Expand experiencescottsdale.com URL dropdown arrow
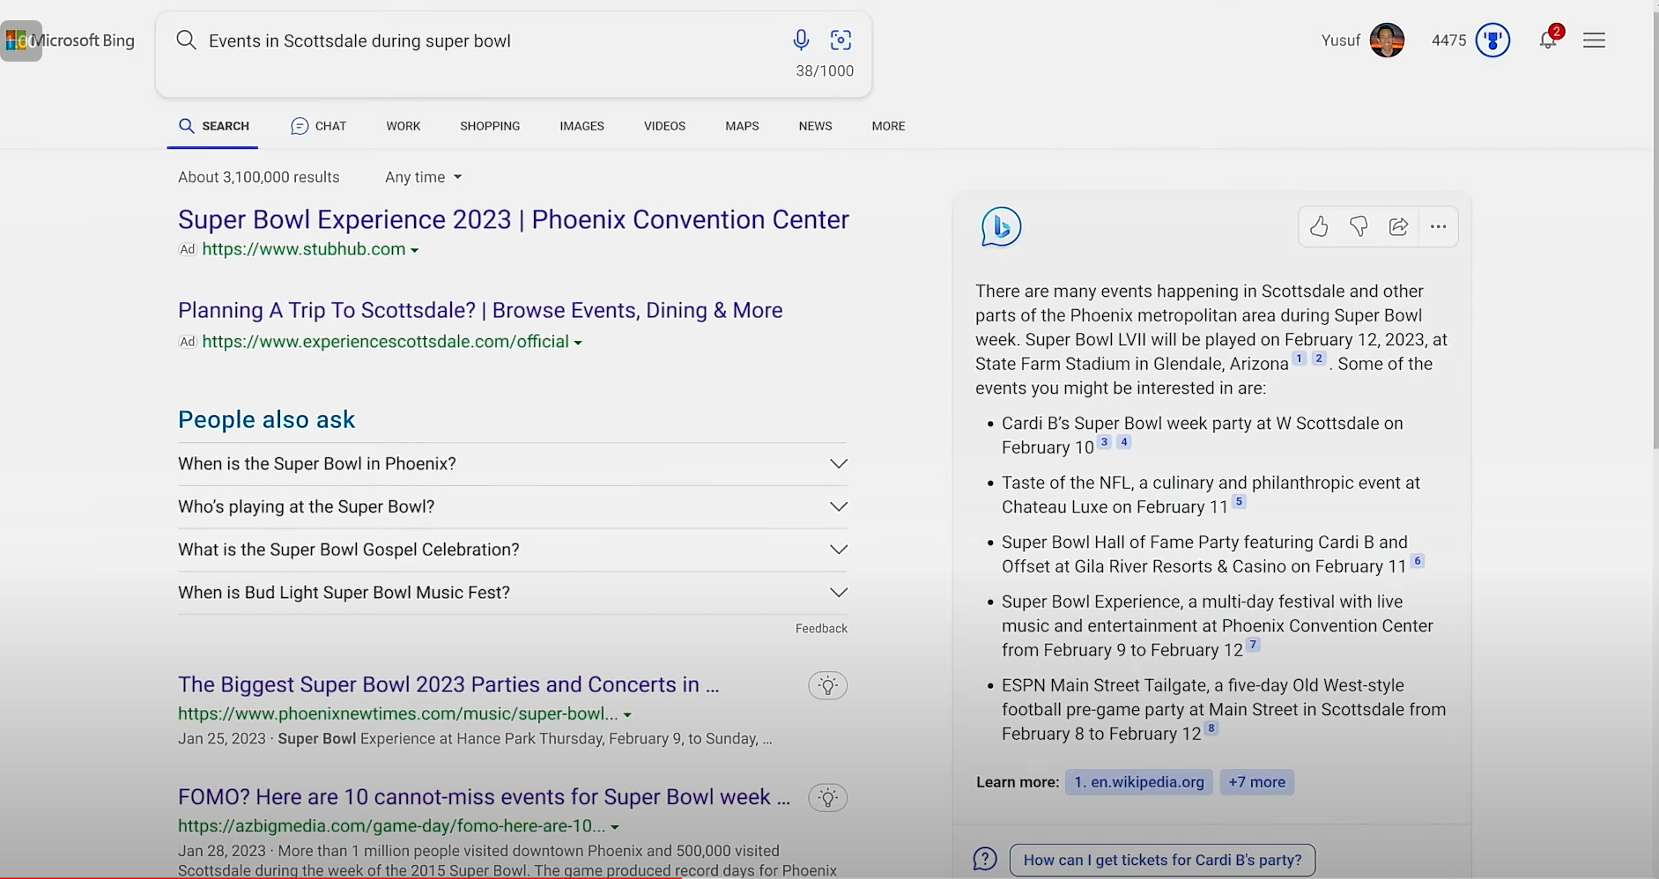The width and height of the screenshot is (1659, 879). point(578,343)
